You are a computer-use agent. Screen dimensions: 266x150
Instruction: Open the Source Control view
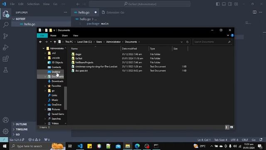click(5, 36)
